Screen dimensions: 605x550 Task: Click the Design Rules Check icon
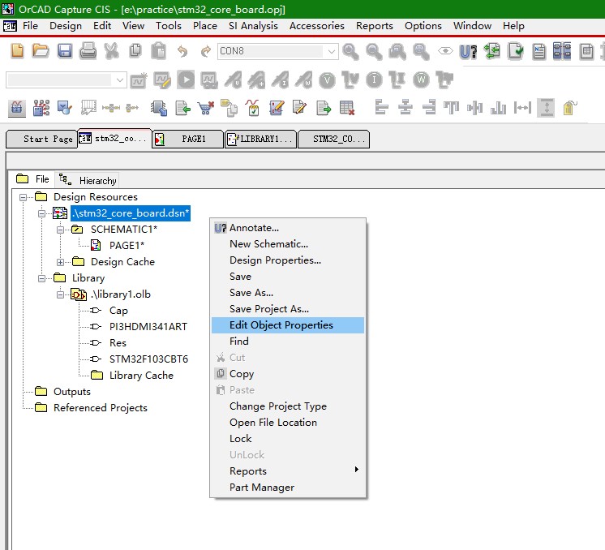coord(516,51)
